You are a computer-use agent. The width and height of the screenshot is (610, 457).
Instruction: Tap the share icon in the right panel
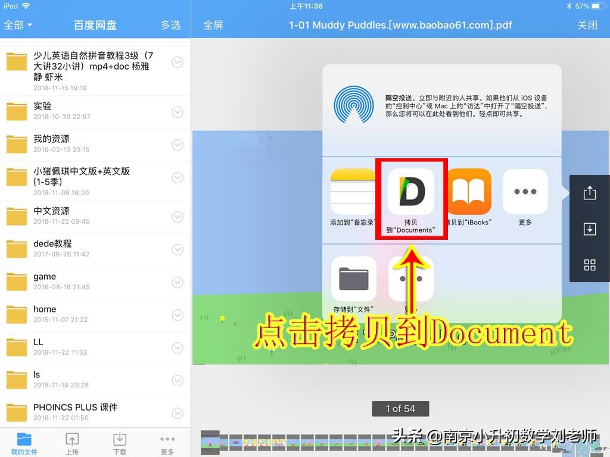590,192
